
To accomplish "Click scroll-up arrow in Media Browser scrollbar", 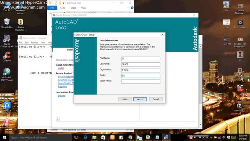I will click(x=200, y=46).
